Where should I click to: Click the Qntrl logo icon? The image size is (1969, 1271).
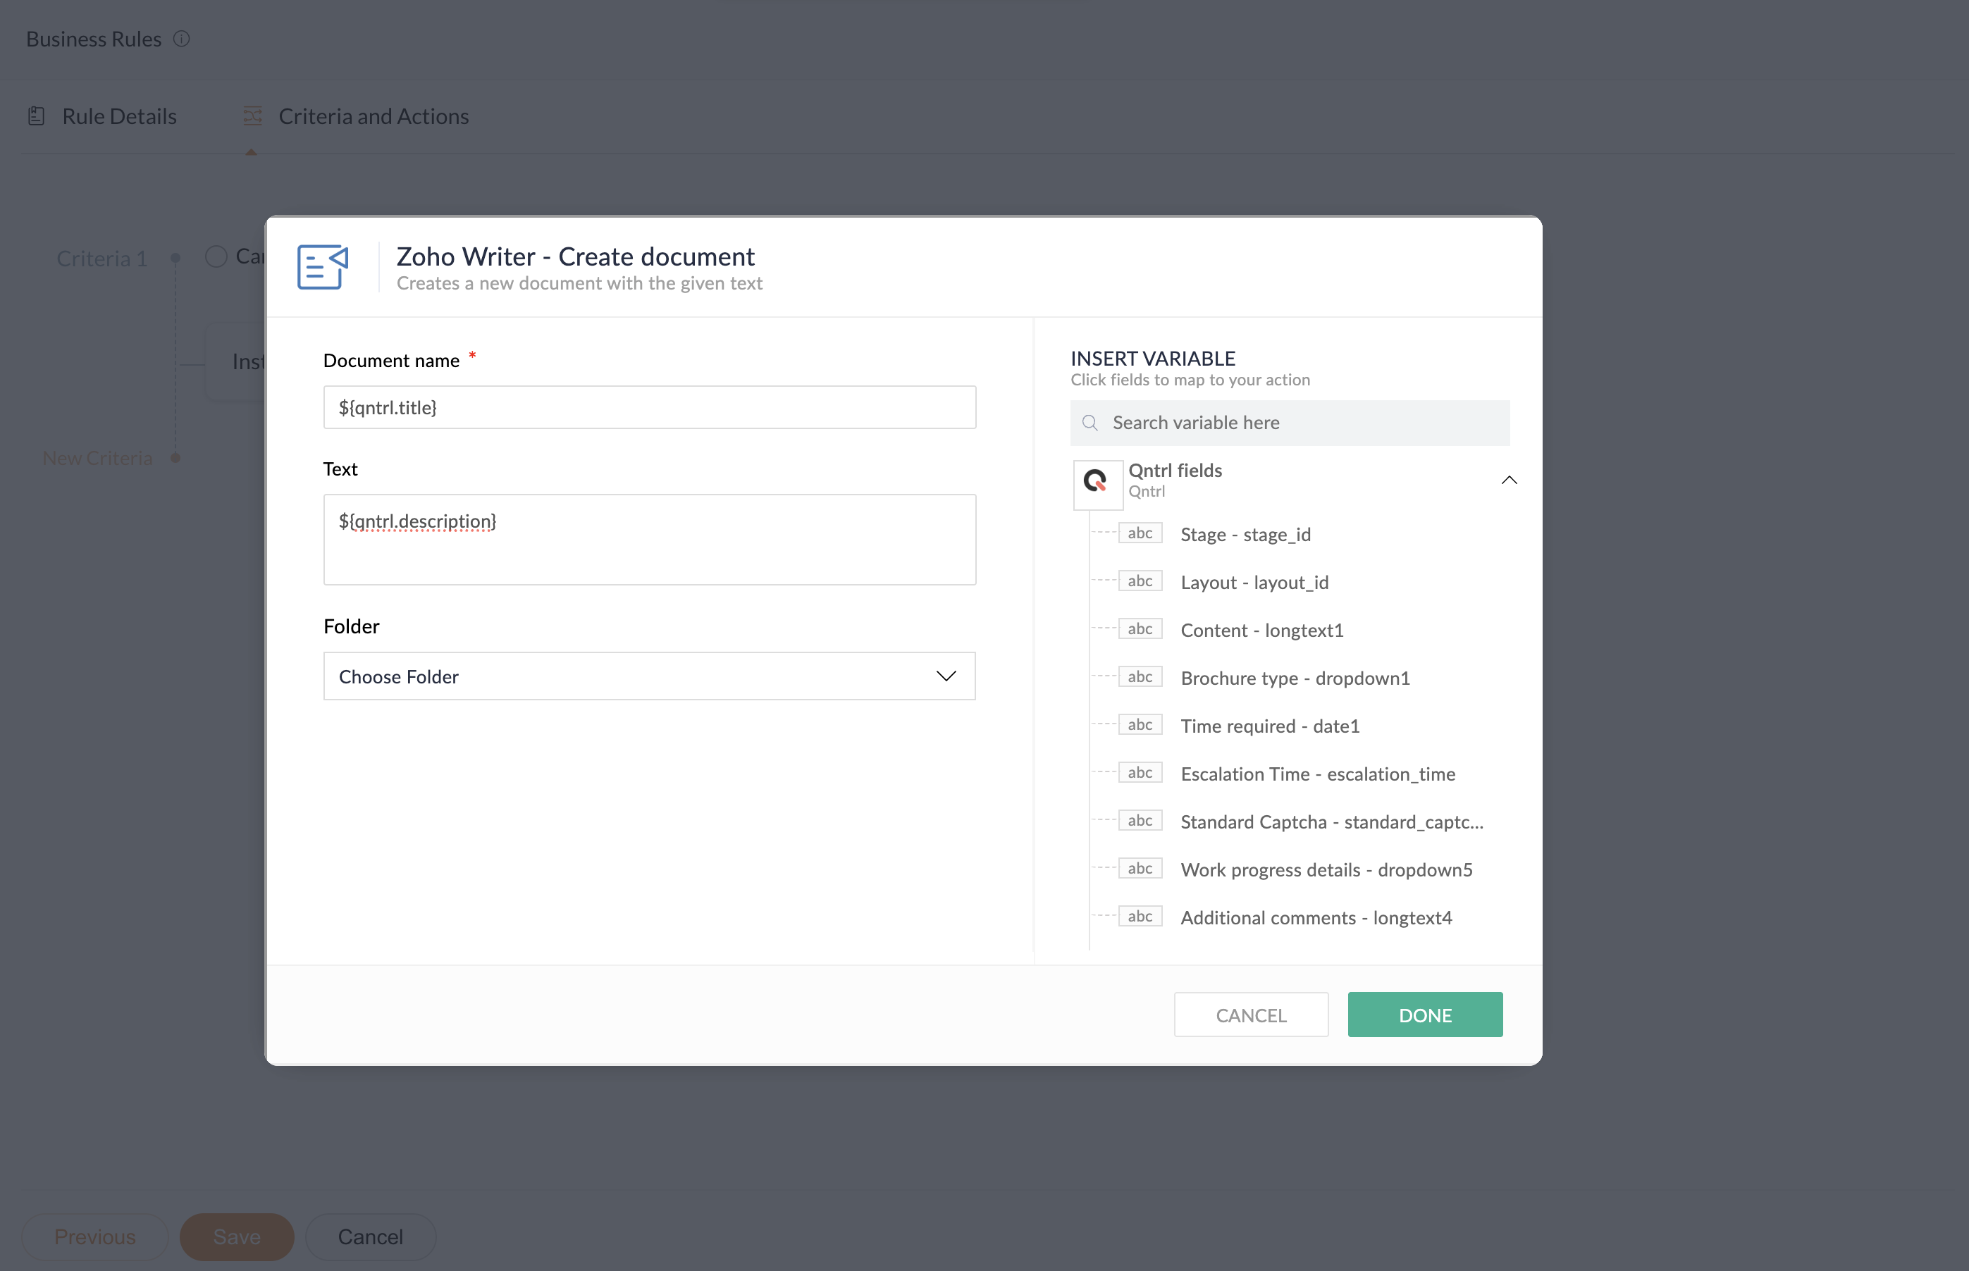tap(1097, 482)
